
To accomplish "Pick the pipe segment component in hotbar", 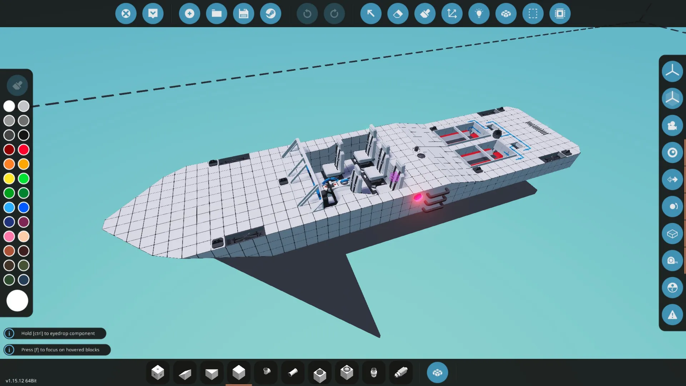I will 293,373.
